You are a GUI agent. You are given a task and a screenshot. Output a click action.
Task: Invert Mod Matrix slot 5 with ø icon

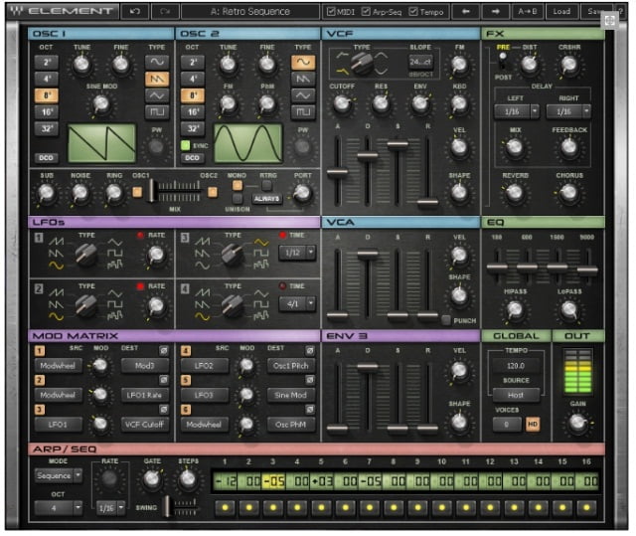pyautogui.click(x=310, y=380)
